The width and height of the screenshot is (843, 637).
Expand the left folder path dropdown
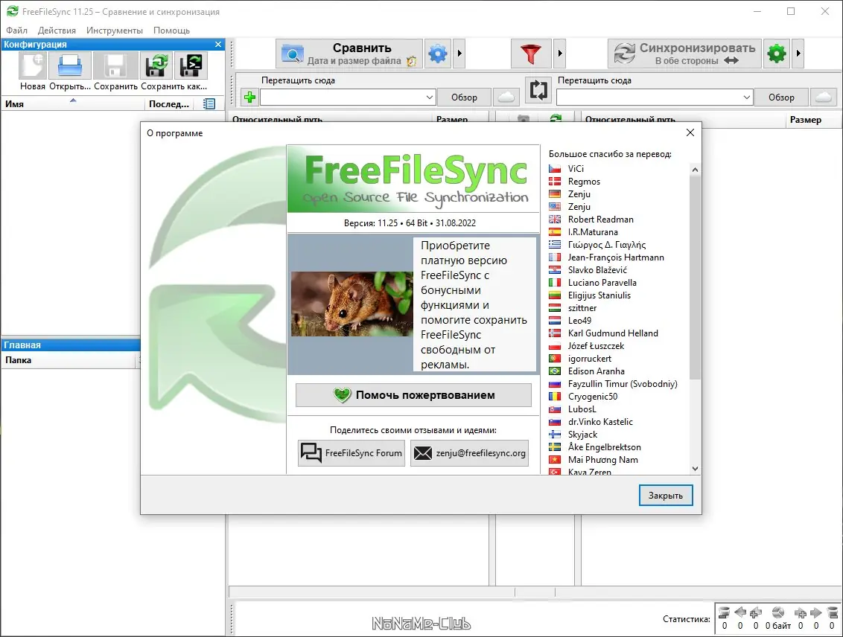click(429, 97)
